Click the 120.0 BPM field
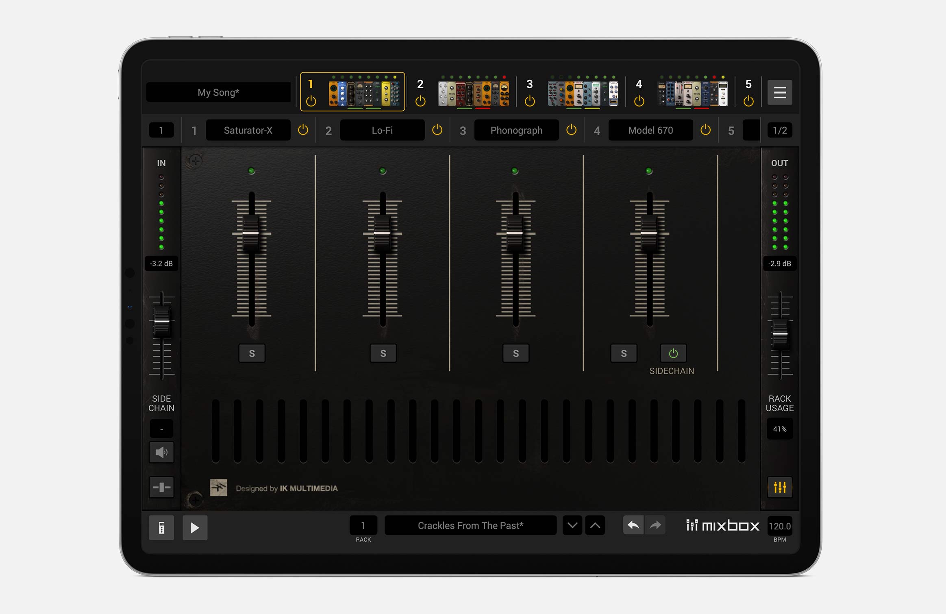This screenshot has height=614, width=946. [x=779, y=526]
